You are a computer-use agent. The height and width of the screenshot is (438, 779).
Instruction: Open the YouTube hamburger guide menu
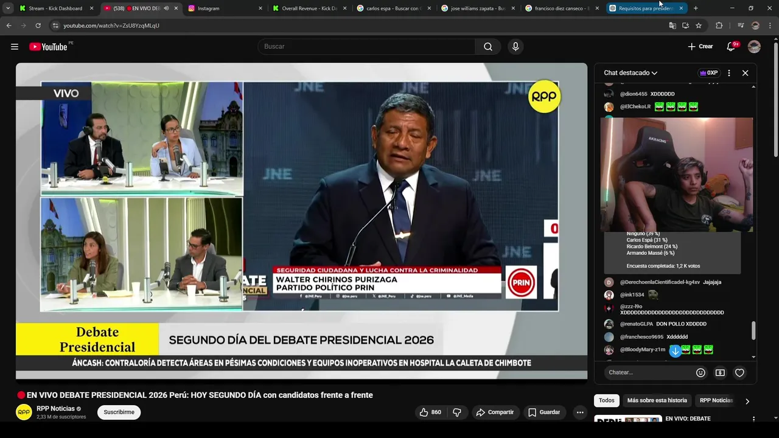pos(15,47)
